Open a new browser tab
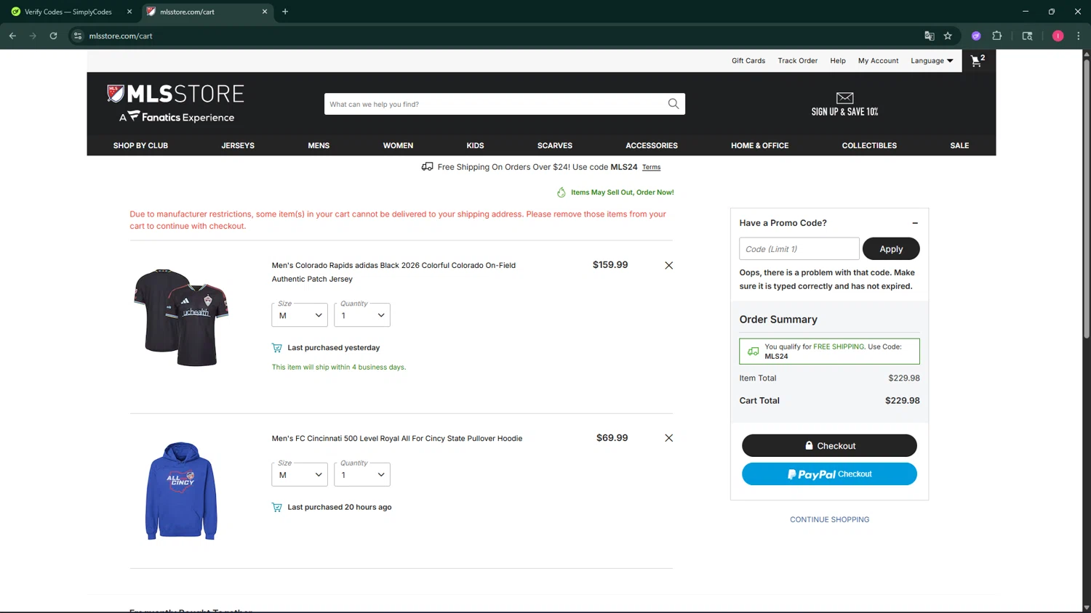This screenshot has height=613, width=1091. [x=285, y=12]
